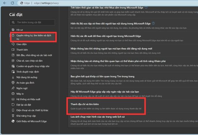198x135 pixels.
Task: Open Thanh bên sidebar settings
Action: click(x=22, y=50)
